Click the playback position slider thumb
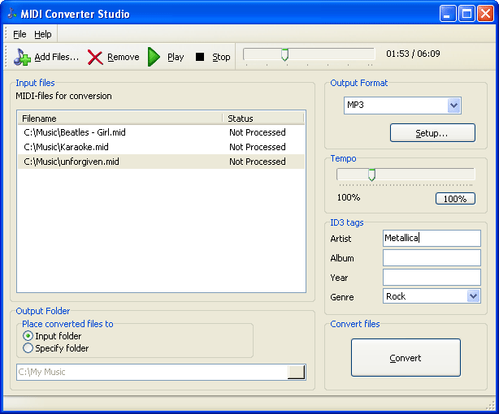Screen dimensions: 499x414 coord(284,54)
